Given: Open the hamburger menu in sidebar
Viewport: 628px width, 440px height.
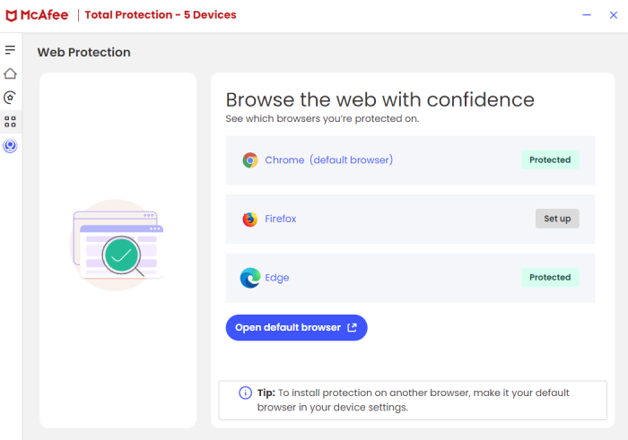Looking at the screenshot, I should point(10,50).
